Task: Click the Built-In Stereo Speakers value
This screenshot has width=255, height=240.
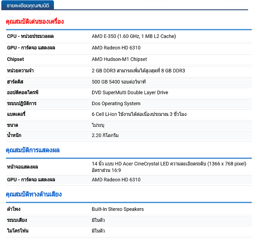Action: [118, 209]
